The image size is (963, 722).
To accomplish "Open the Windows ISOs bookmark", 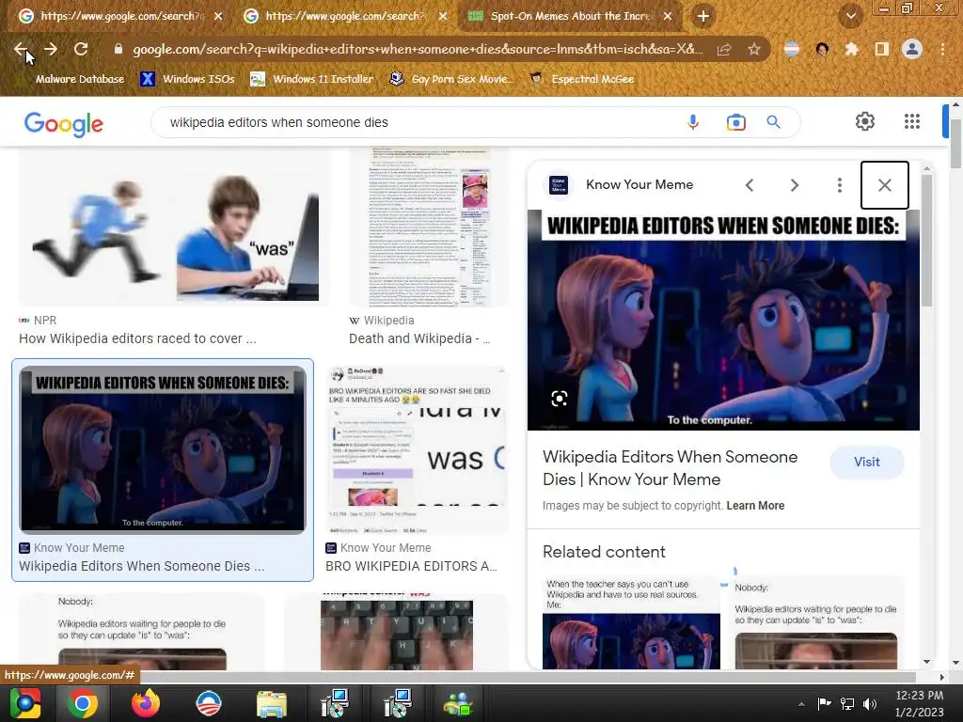I will point(188,79).
